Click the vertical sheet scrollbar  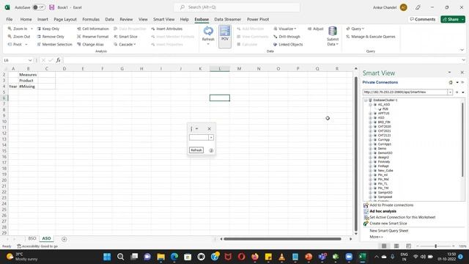(356, 154)
